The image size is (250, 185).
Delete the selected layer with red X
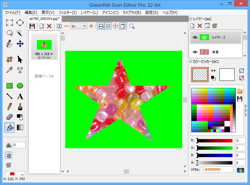pyautogui.click(x=200, y=26)
